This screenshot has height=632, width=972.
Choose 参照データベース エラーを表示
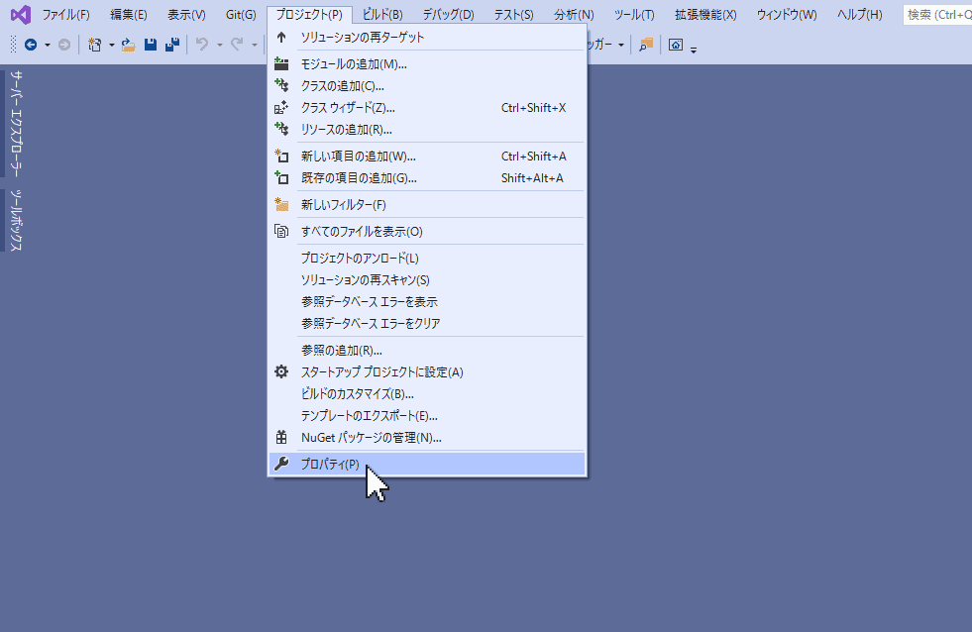[x=427, y=302]
